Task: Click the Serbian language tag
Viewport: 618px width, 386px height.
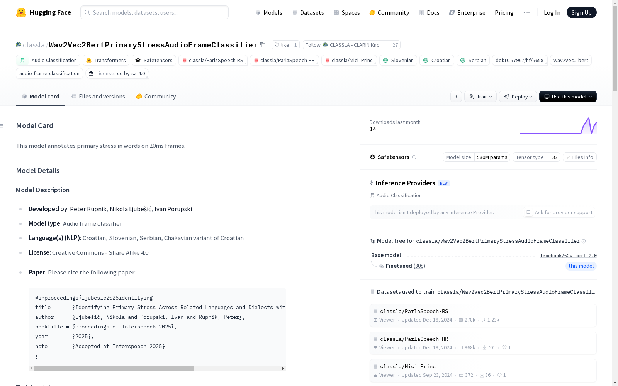Action: (473, 60)
